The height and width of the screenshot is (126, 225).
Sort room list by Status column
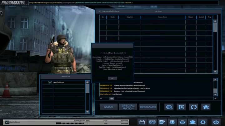pos(191,17)
